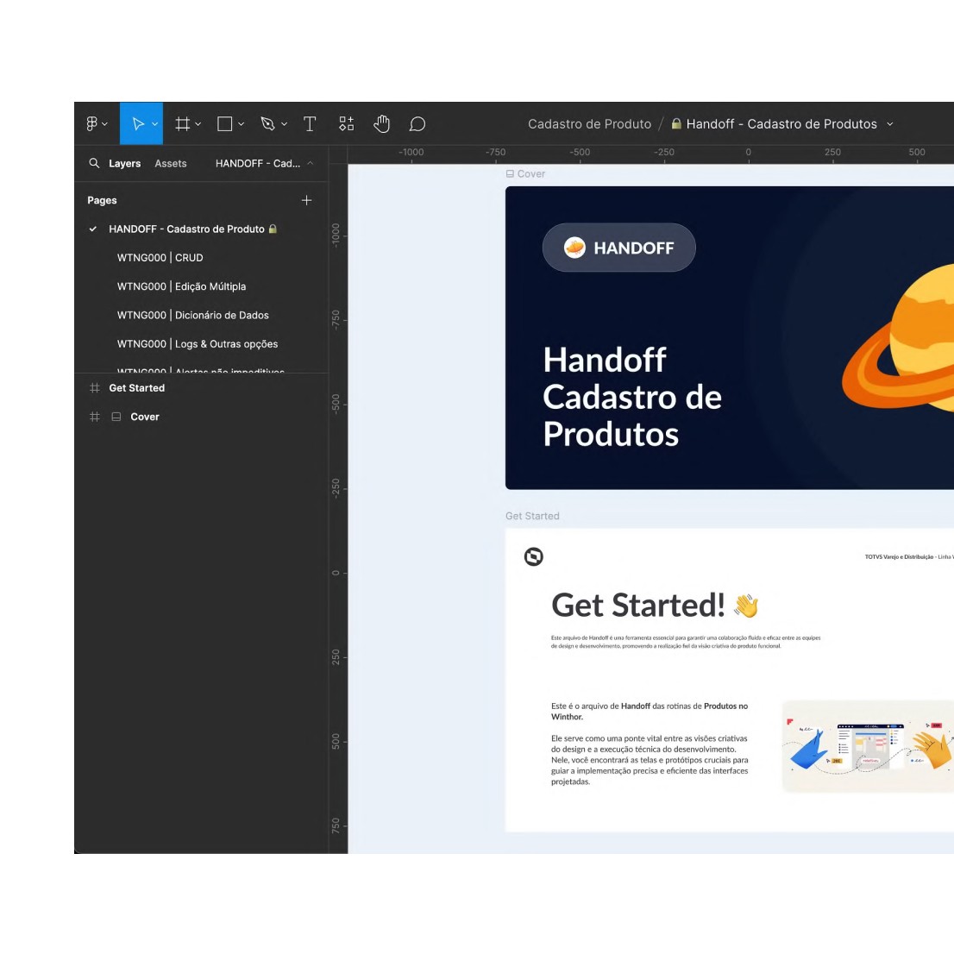
Task: Click the paragraph starting 'Este é o arquivo de Handoff'
Action: click(650, 712)
